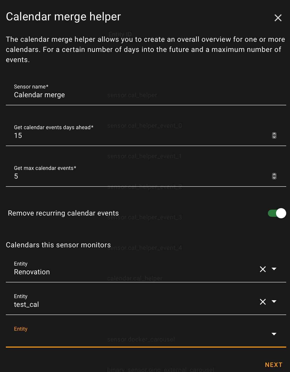Click the 'Calendar merge' sensor name text

[x=39, y=95]
